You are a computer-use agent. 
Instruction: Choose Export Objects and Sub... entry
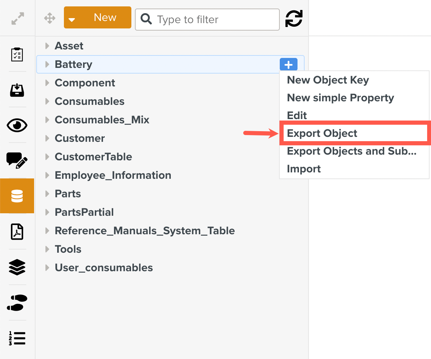pyautogui.click(x=351, y=151)
